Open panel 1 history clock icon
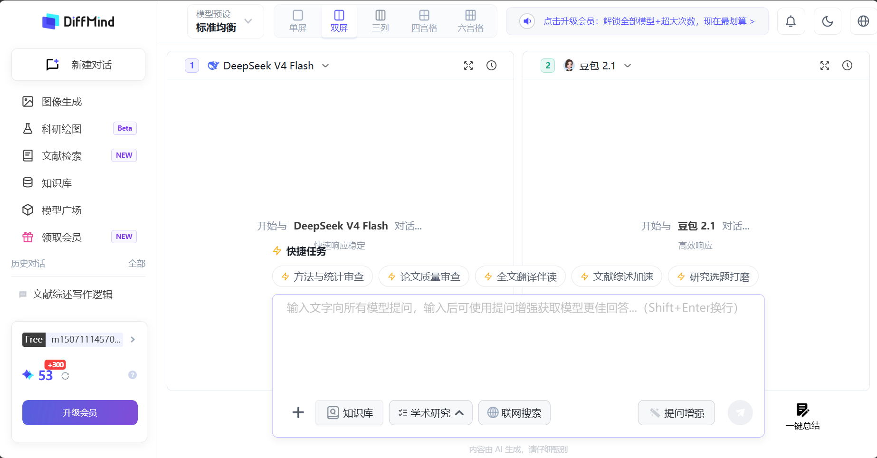This screenshot has width=877, height=458. click(x=492, y=66)
